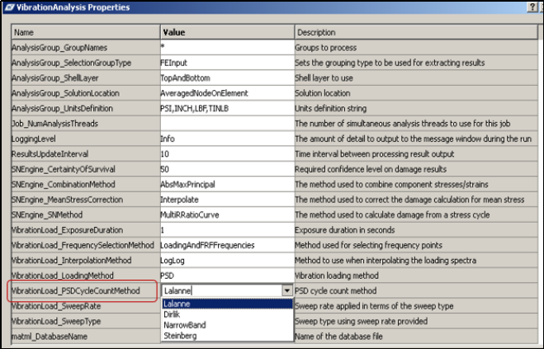Edit the AnalysisGroup_GroupNames value cell
The width and height of the screenshot is (544, 349).
point(225,48)
